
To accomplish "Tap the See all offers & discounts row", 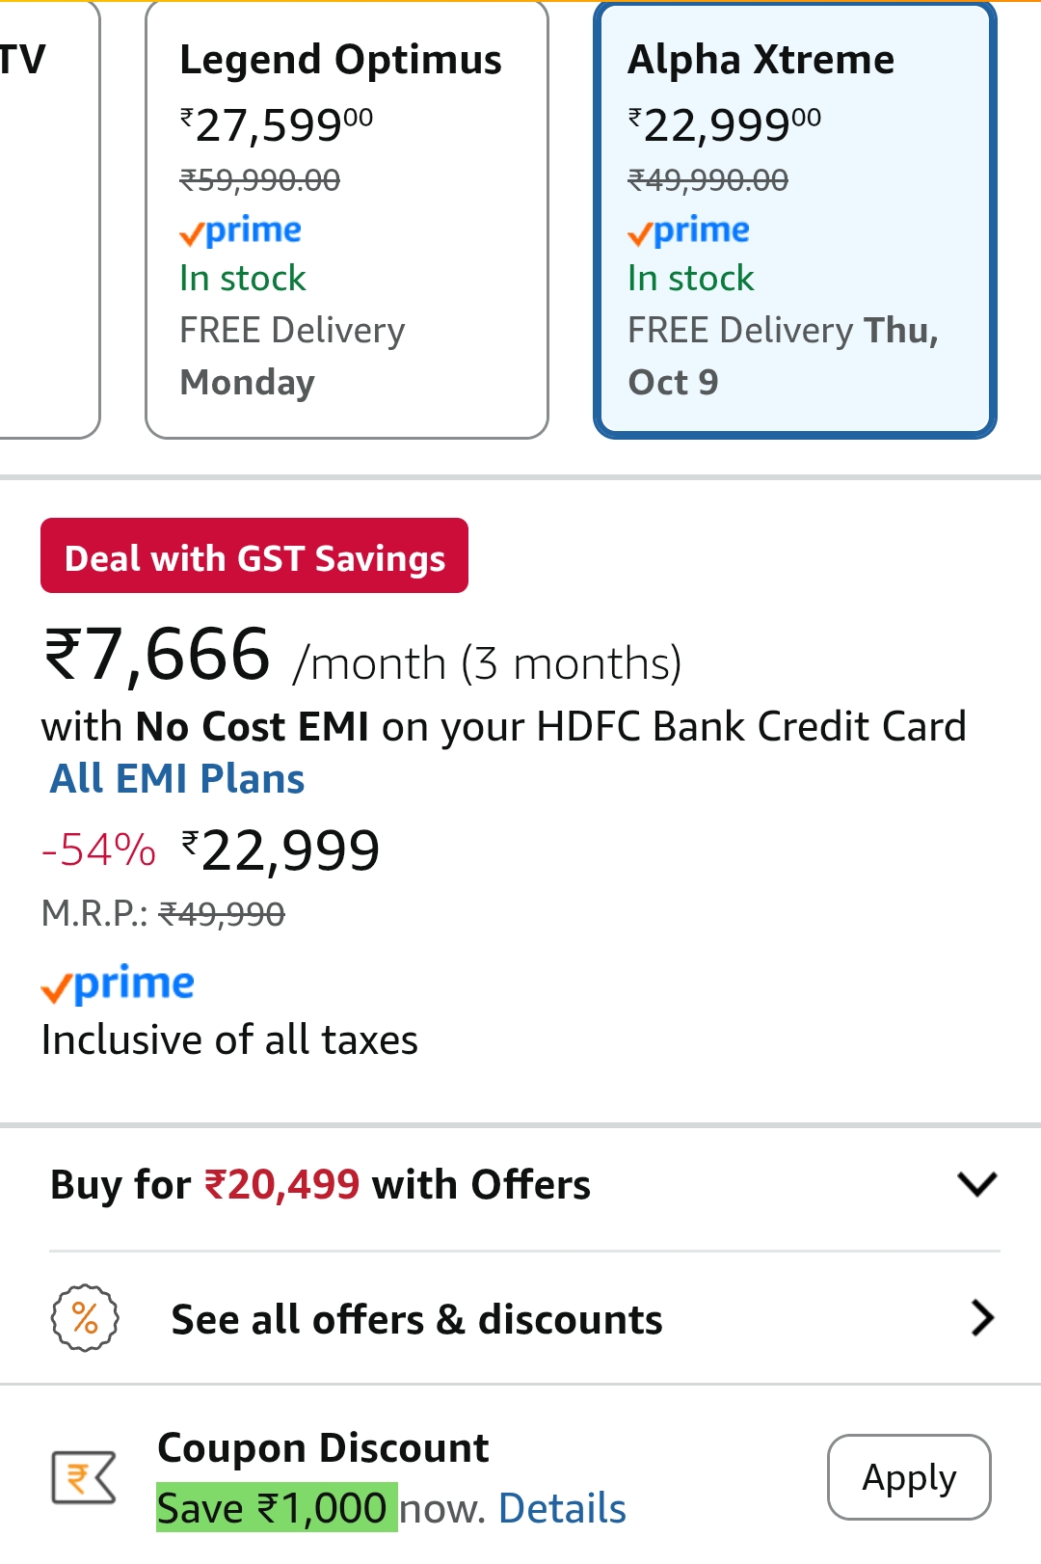I will [416, 1319].
